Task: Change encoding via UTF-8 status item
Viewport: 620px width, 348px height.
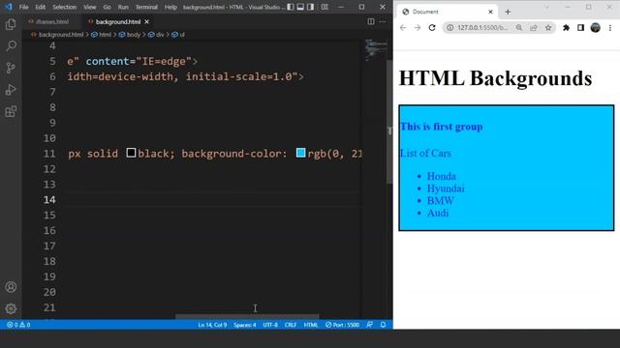Action: click(270, 325)
